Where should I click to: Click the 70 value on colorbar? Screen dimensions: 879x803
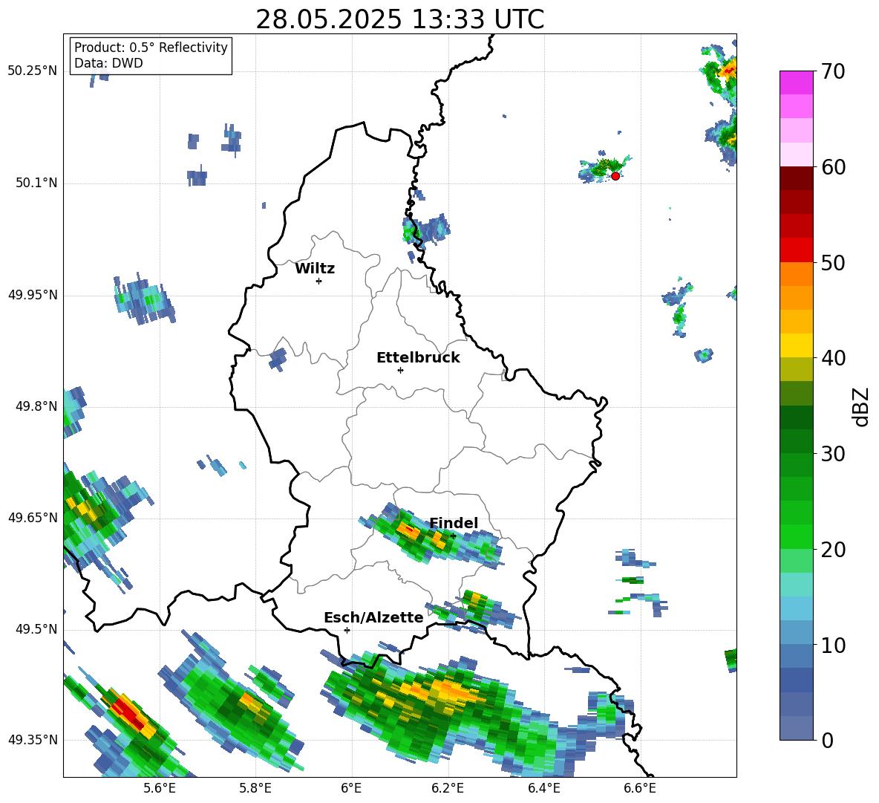click(833, 71)
